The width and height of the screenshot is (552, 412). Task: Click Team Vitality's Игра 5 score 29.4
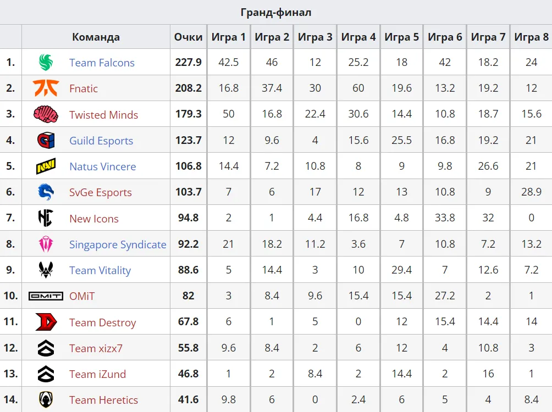(402, 270)
